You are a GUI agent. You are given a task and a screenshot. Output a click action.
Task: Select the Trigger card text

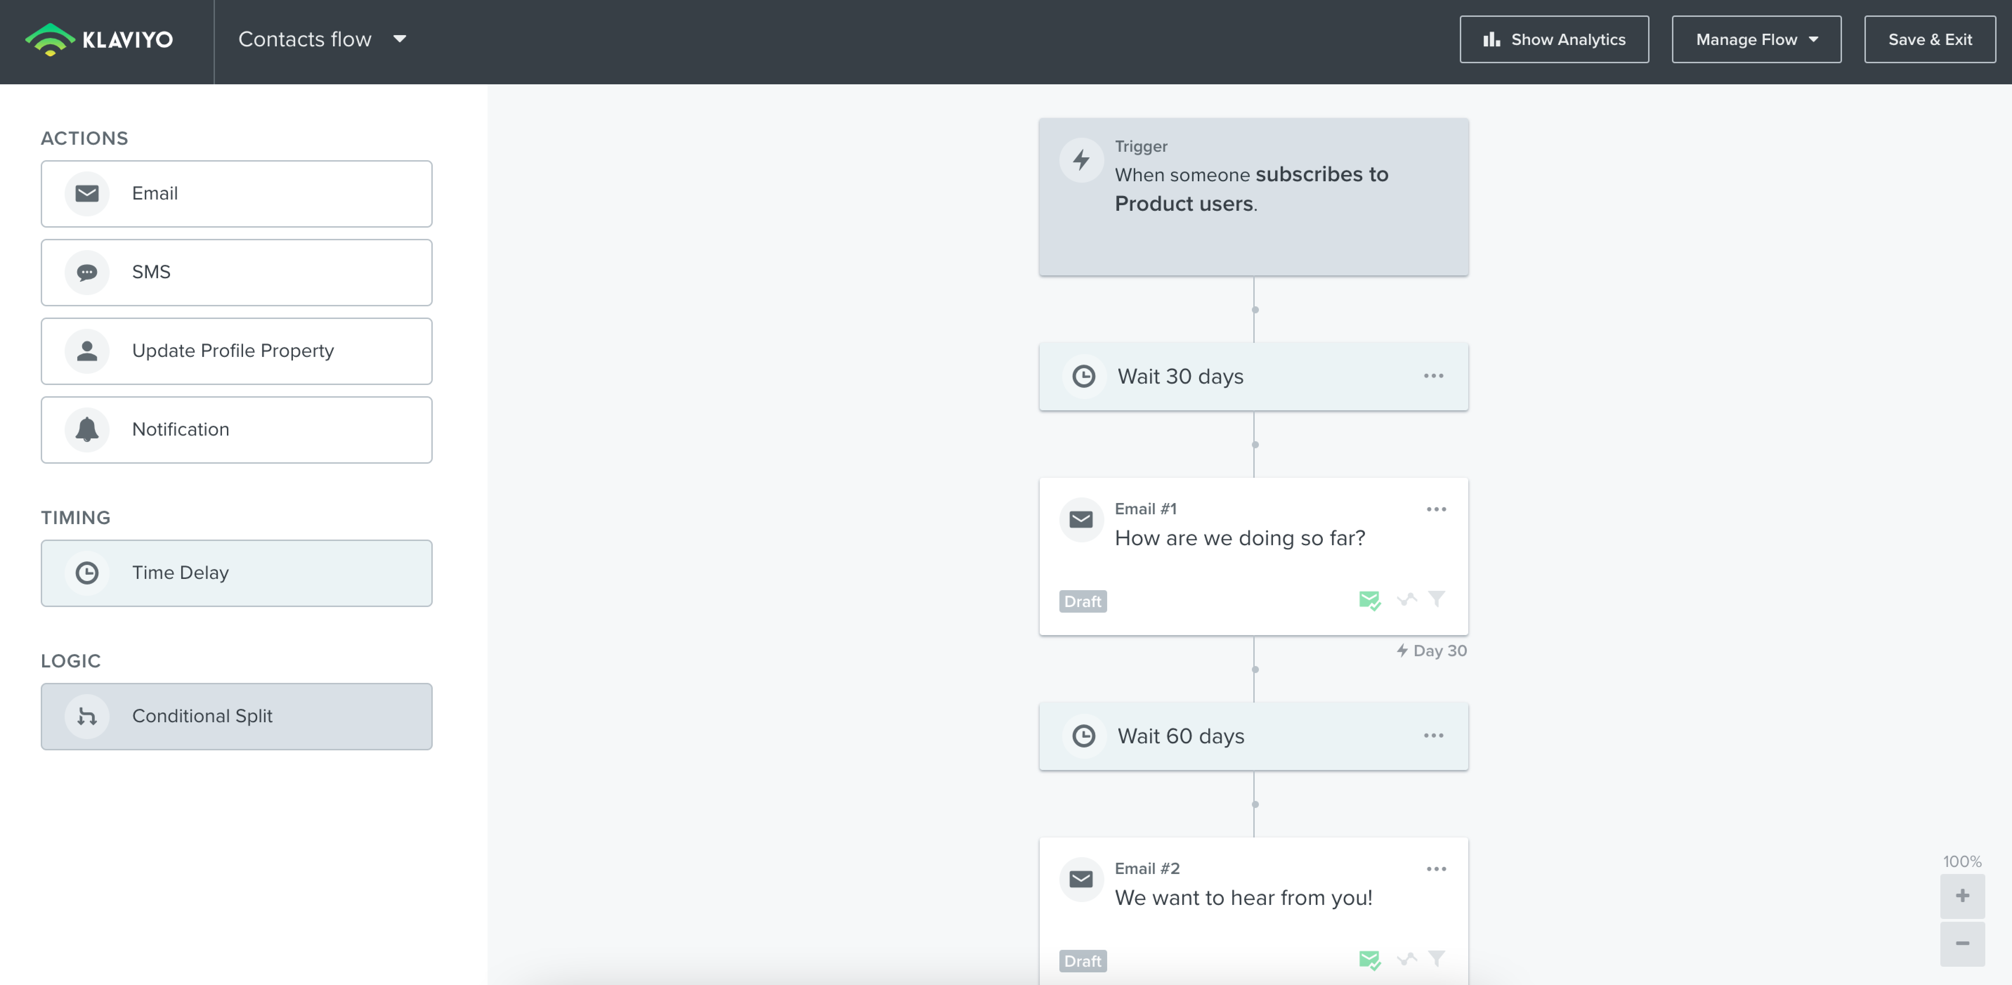click(x=1251, y=189)
